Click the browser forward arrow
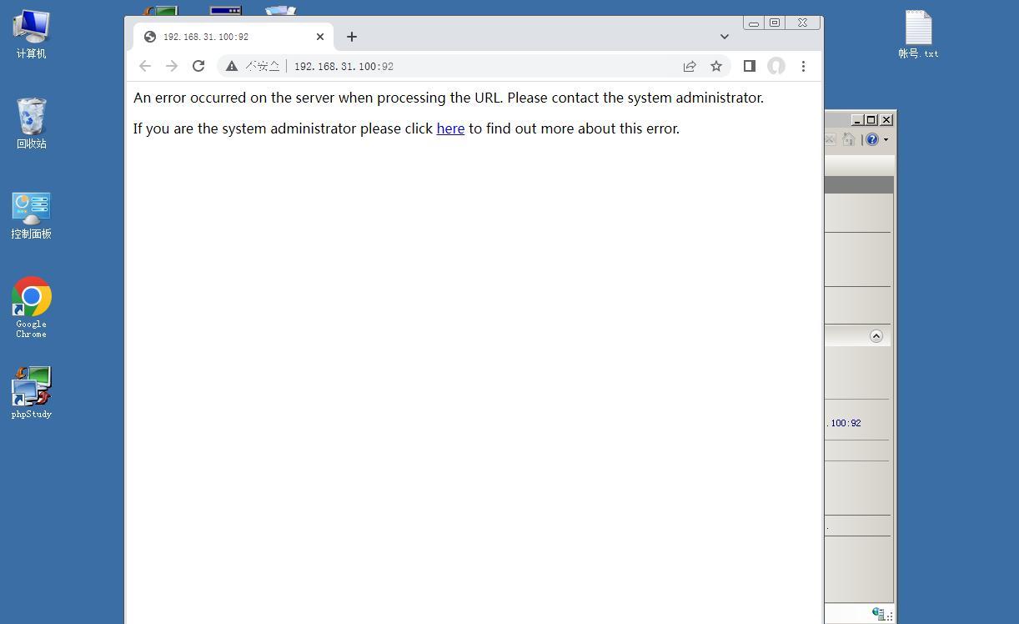This screenshot has height=624, width=1019. (x=172, y=66)
